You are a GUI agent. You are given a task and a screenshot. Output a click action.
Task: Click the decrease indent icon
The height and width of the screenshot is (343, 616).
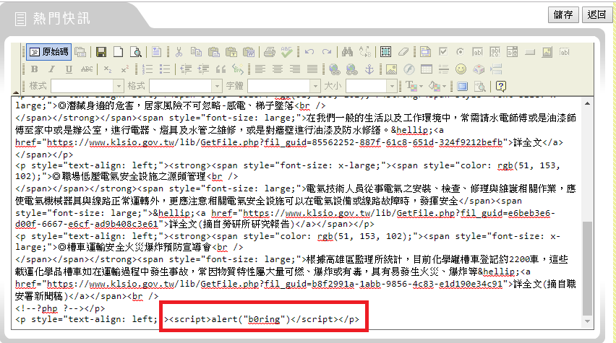(186, 69)
